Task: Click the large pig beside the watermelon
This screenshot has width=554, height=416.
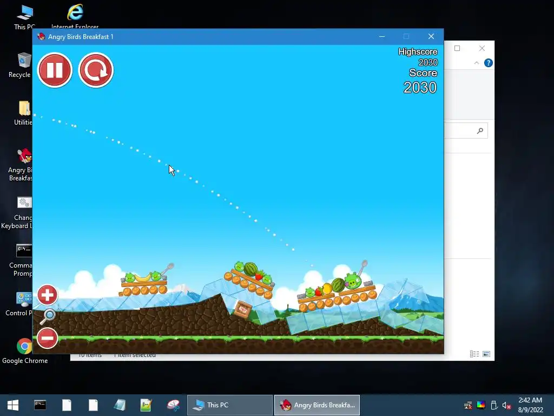Action: click(353, 281)
